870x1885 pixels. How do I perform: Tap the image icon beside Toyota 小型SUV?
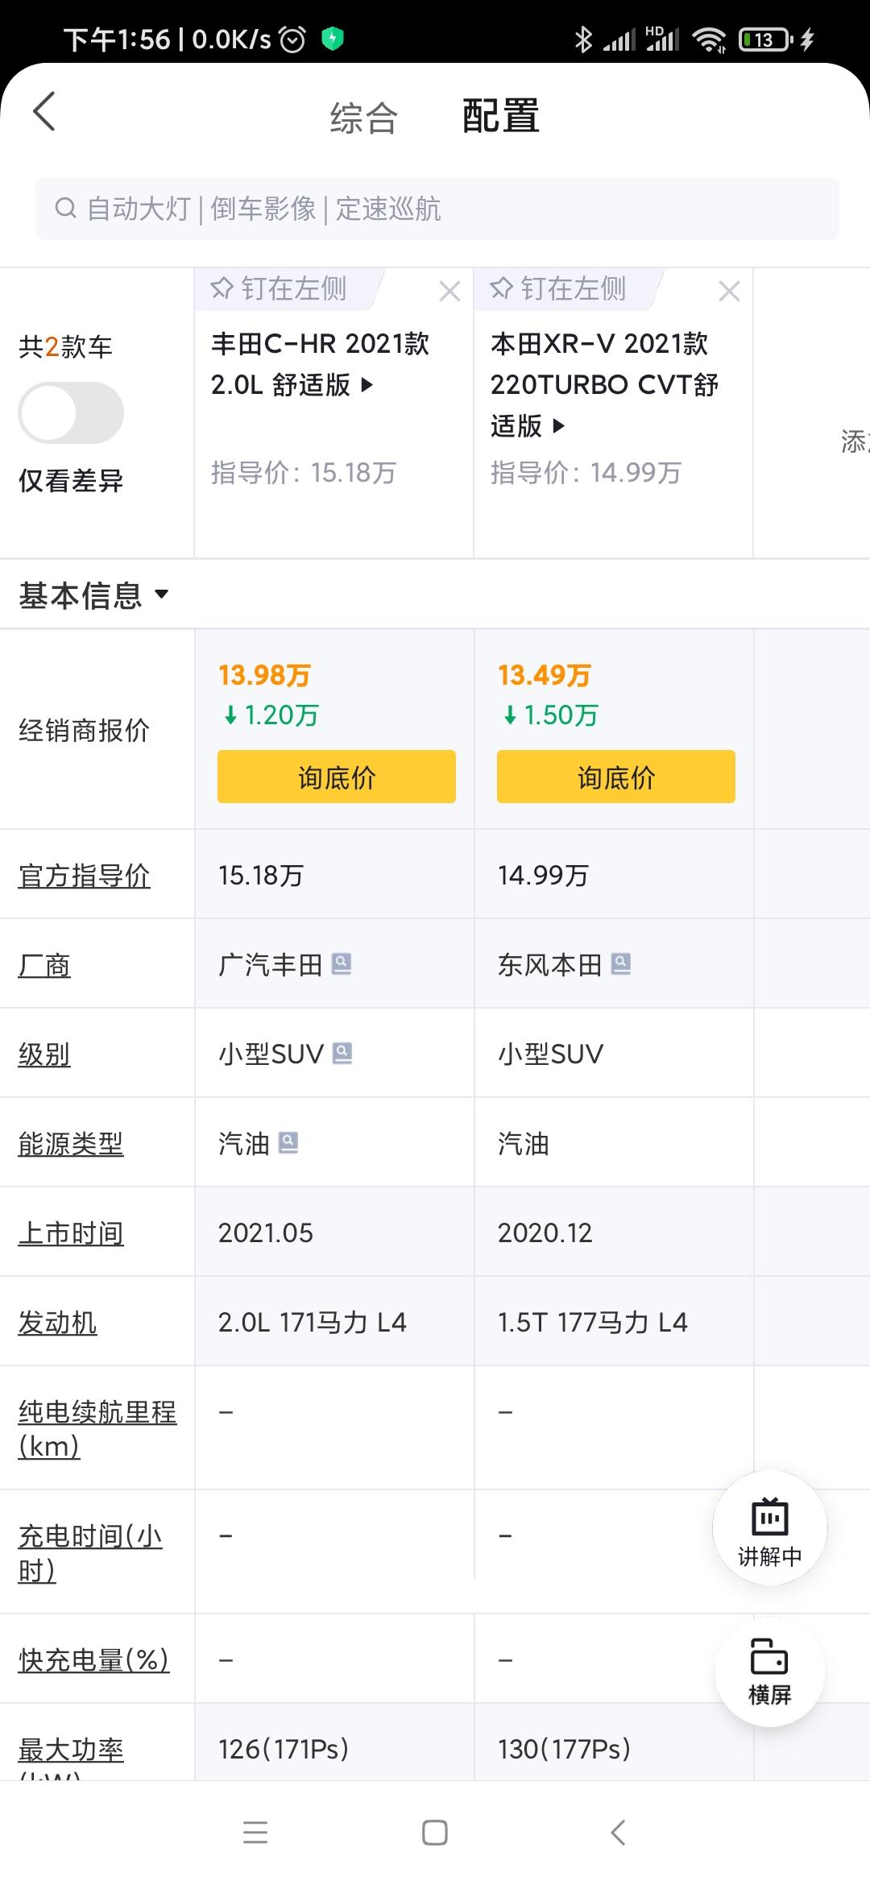click(x=342, y=1053)
